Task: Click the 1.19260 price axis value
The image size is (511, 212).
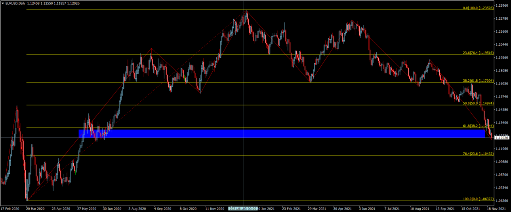Action: pyautogui.click(x=502, y=58)
